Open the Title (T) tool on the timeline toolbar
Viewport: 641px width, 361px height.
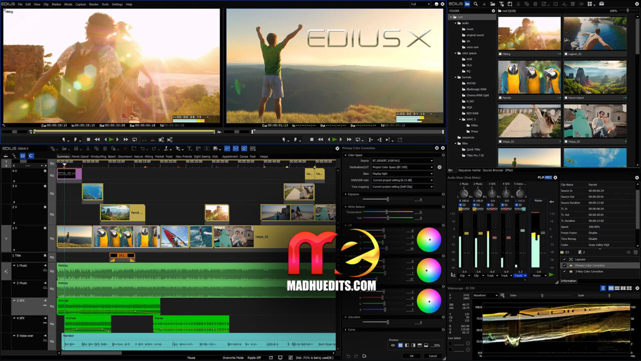pos(190,148)
